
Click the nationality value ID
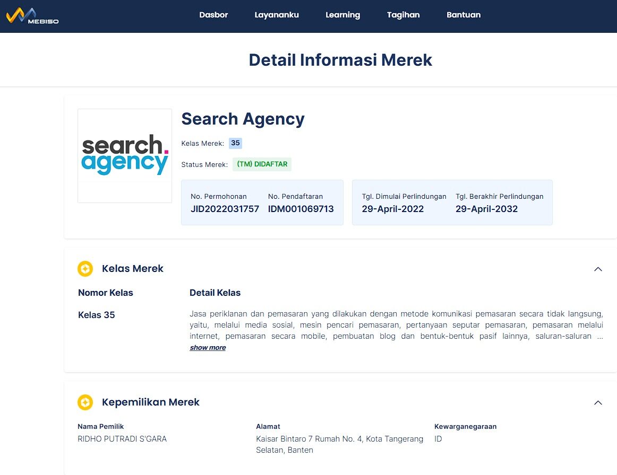[438, 439]
